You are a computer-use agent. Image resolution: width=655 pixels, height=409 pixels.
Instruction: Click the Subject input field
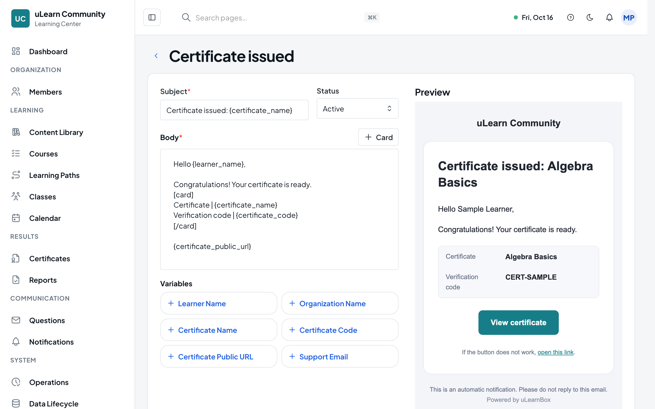(234, 110)
